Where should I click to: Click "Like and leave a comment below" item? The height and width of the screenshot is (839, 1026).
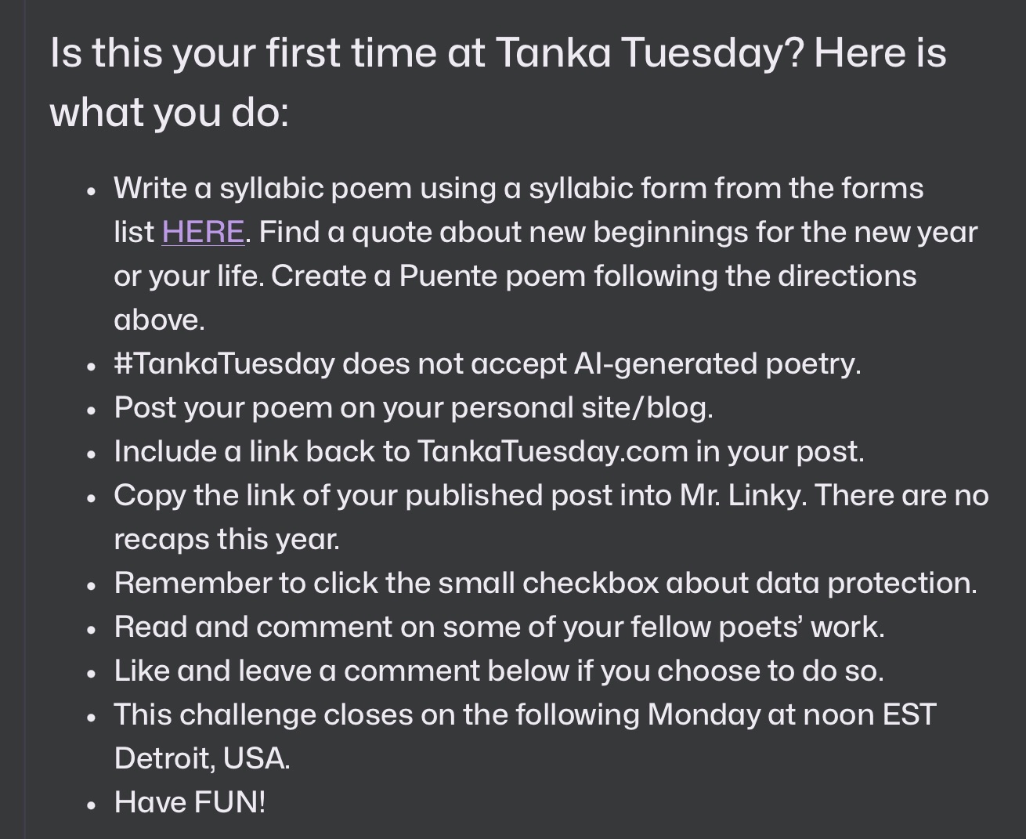[498, 671]
